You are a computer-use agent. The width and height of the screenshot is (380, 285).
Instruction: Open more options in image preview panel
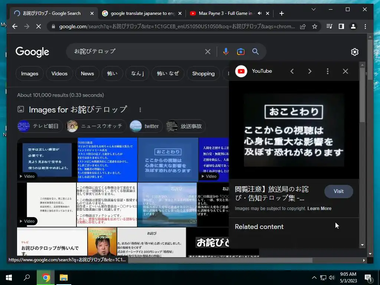point(328,71)
